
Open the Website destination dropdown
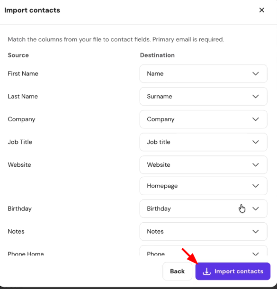point(203,165)
